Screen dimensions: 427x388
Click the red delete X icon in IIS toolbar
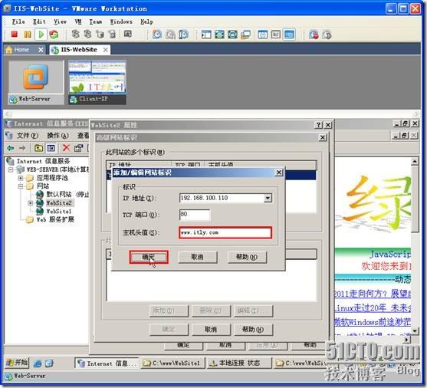point(66,148)
